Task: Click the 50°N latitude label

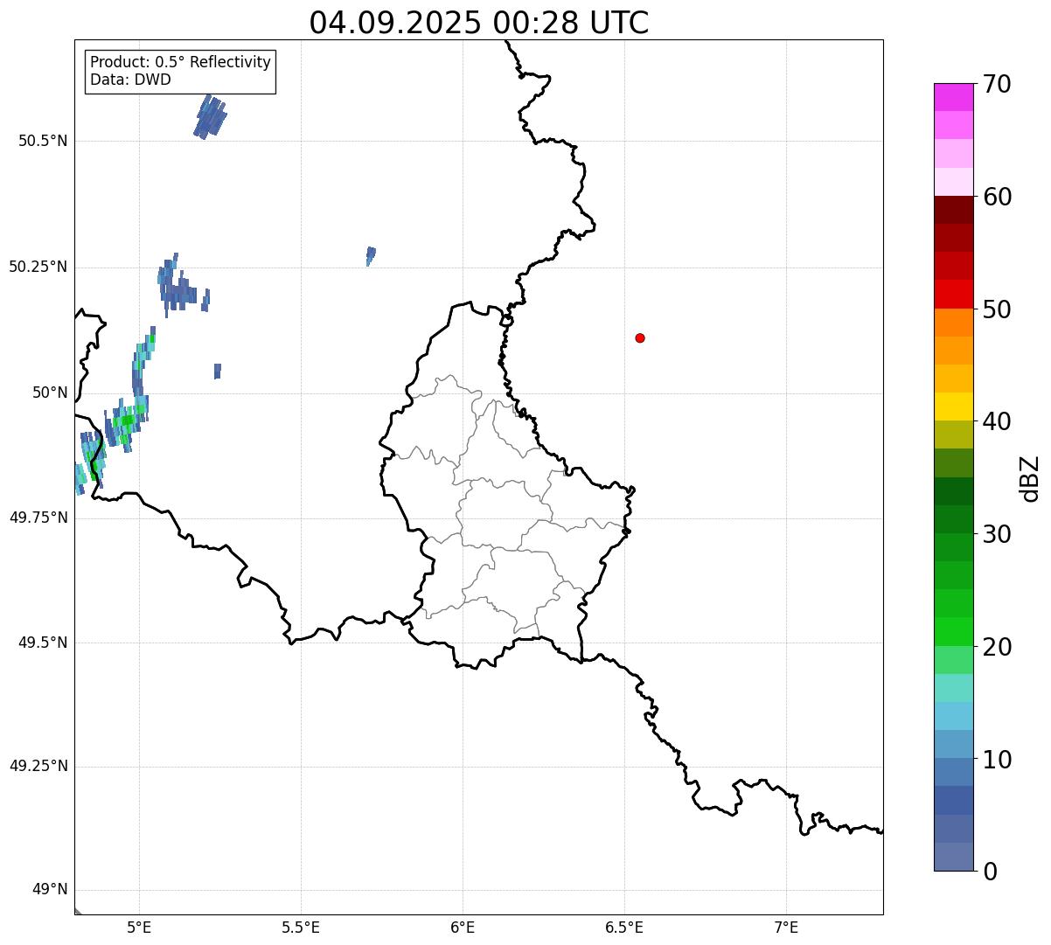Action: pos(50,393)
